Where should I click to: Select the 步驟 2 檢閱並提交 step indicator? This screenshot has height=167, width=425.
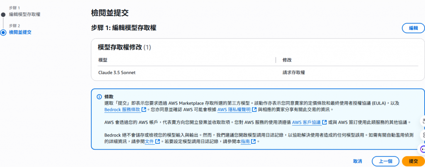(x=3, y=33)
